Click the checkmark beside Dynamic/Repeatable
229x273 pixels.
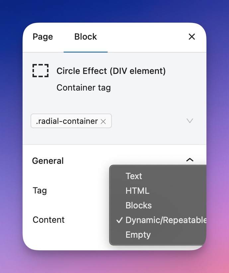coord(119,220)
